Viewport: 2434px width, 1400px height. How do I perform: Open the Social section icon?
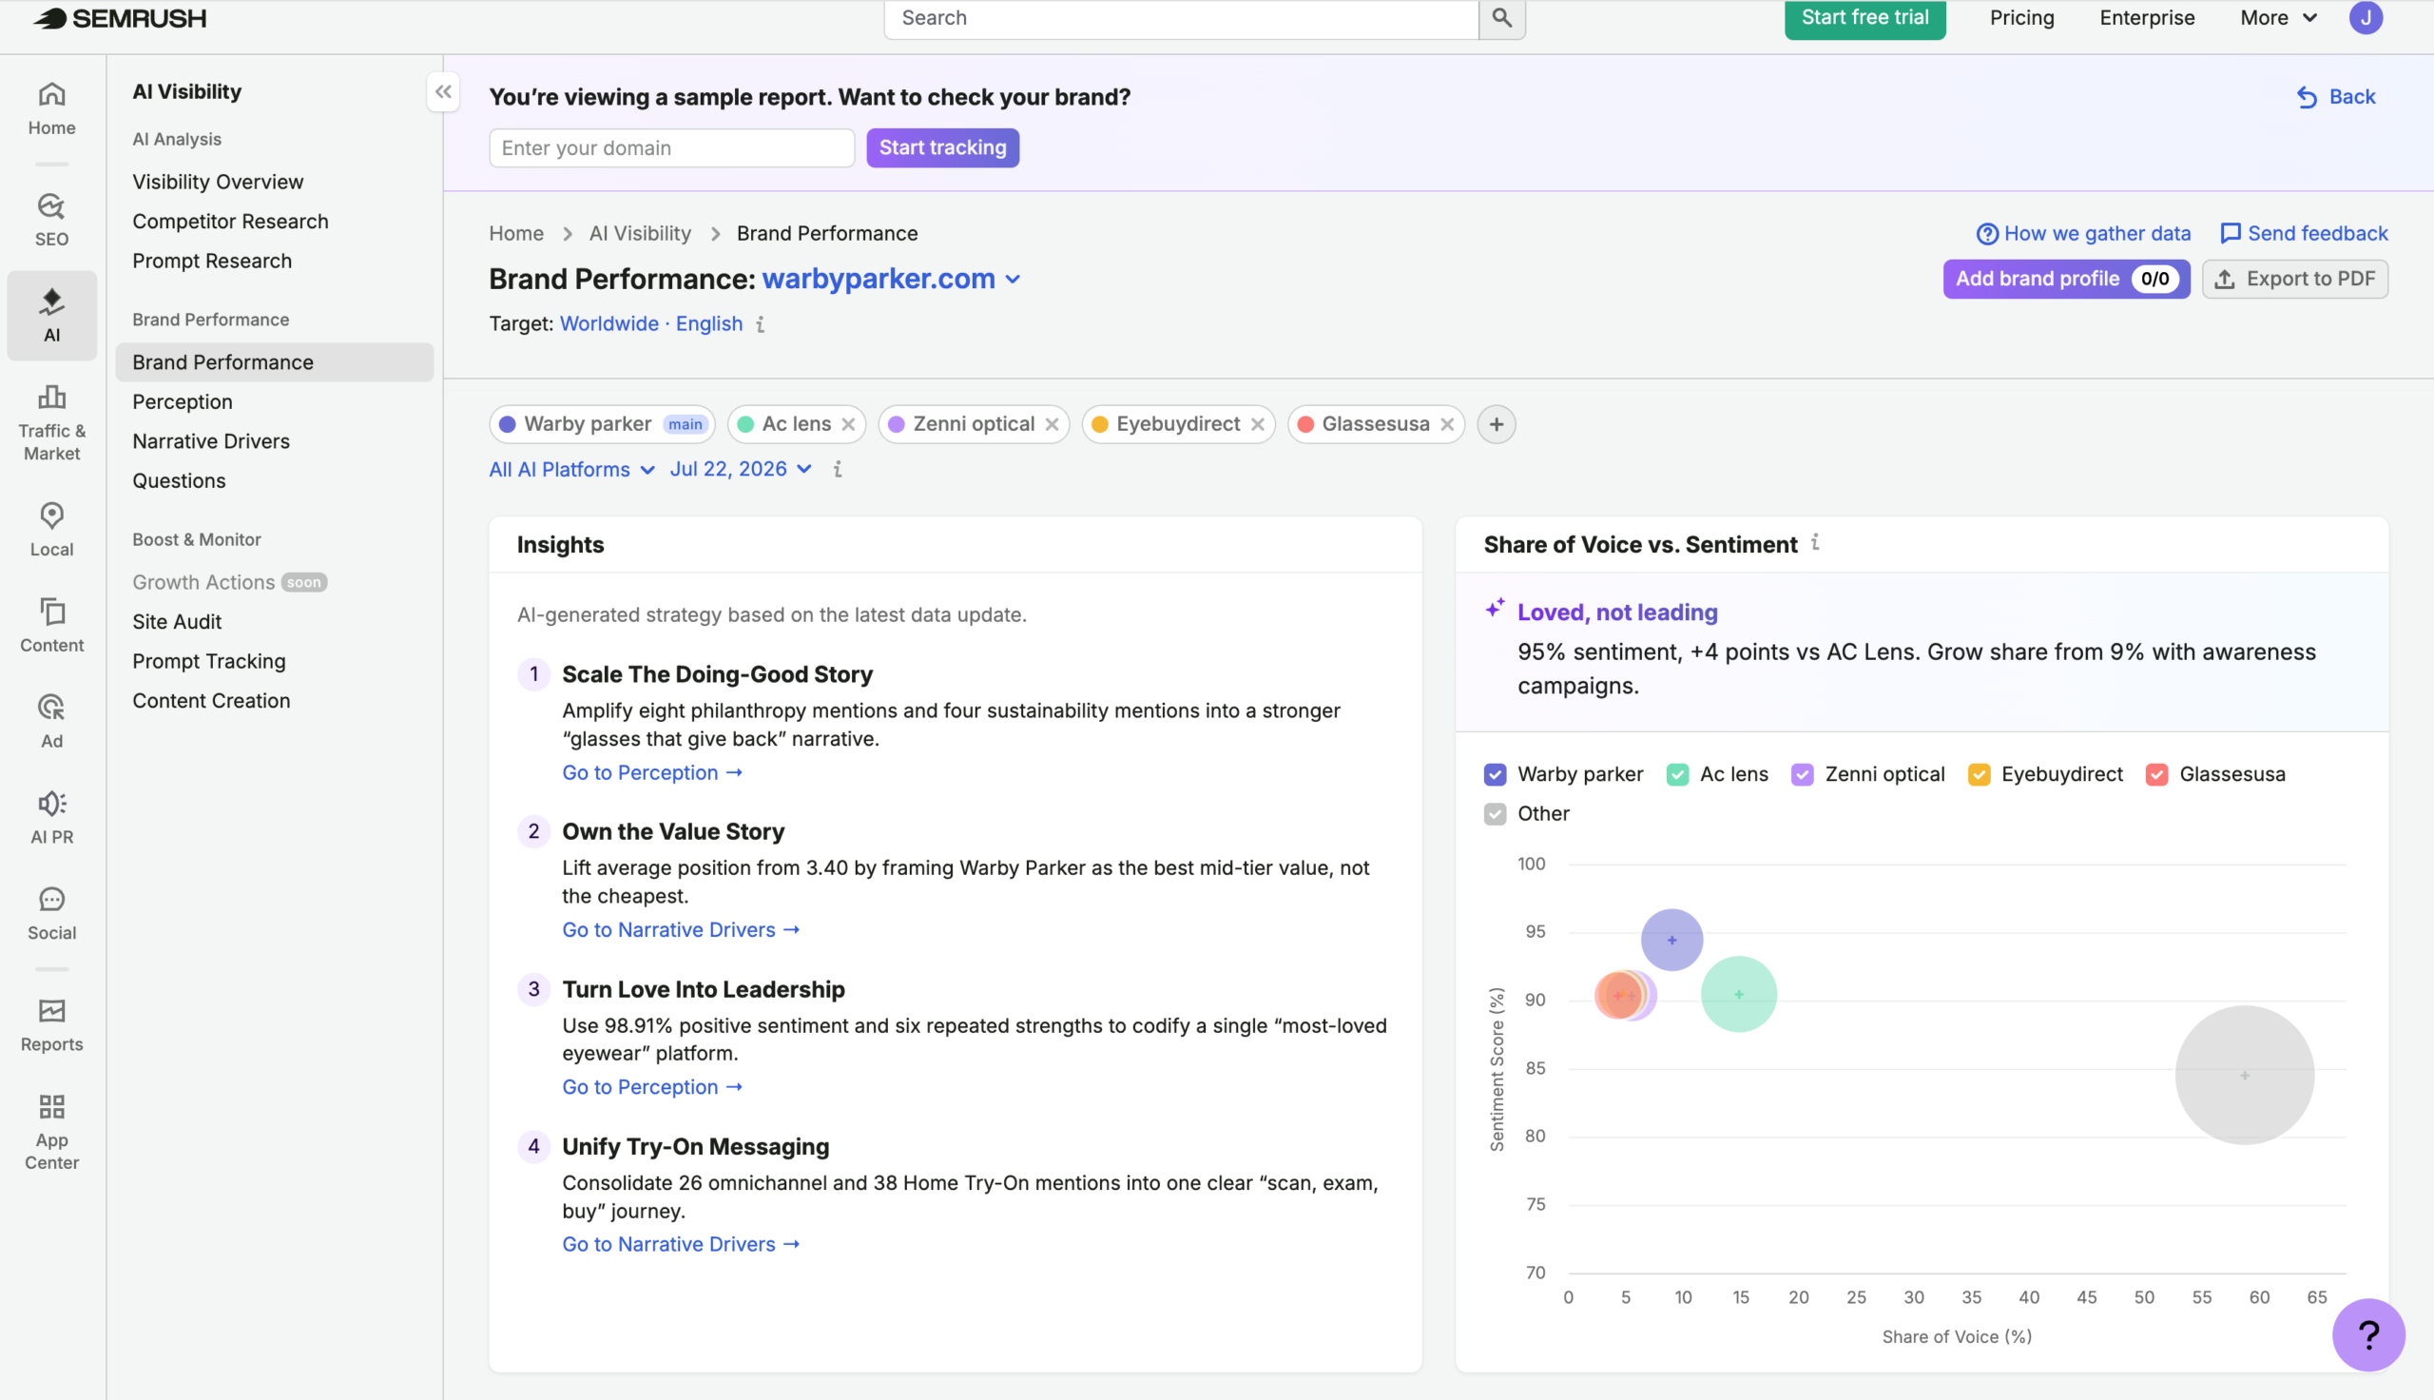coord(52,913)
